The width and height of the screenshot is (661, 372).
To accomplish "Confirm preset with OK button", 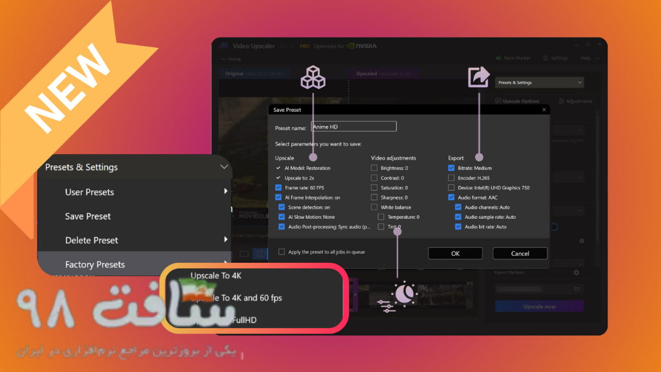I will coord(455,253).
